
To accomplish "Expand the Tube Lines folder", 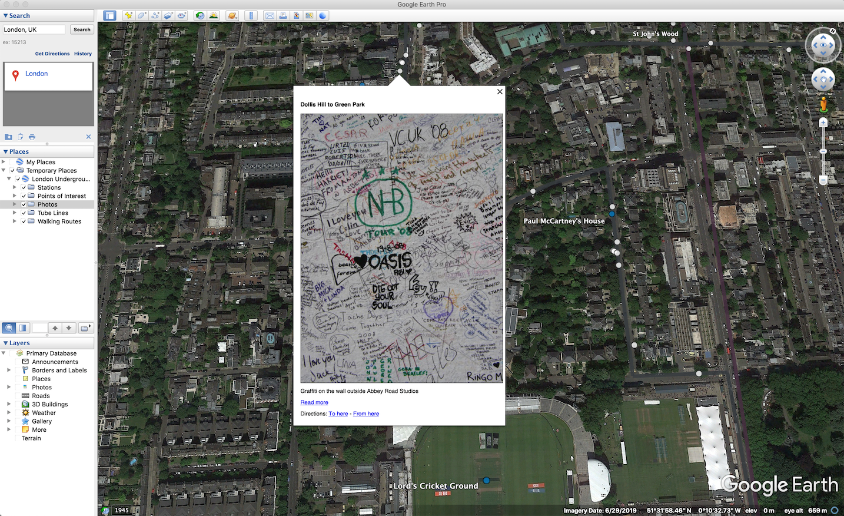I will pos(15,213).
